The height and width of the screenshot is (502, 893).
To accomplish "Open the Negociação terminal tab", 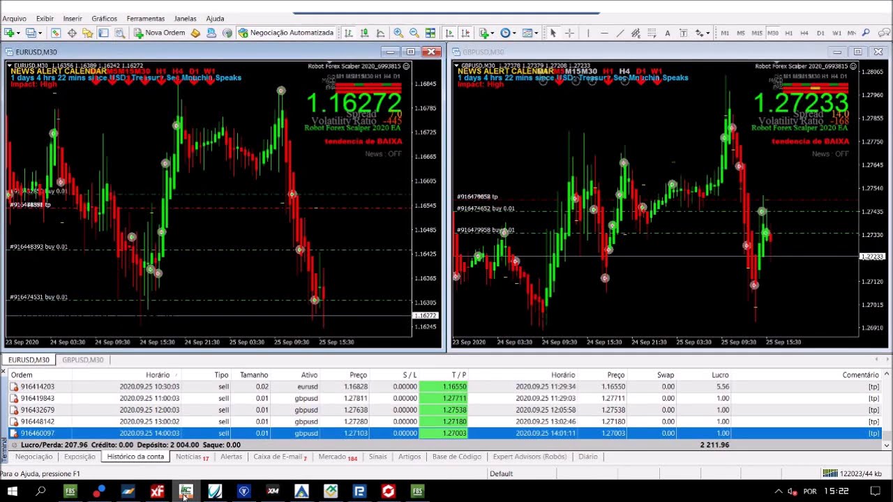I will pyautogui.click(x=33, y=457).
